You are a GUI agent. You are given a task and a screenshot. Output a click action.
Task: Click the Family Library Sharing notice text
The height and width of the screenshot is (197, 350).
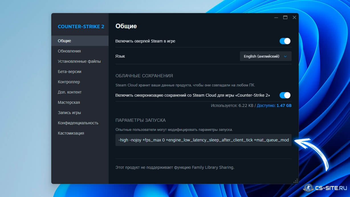tap(175, 167)
